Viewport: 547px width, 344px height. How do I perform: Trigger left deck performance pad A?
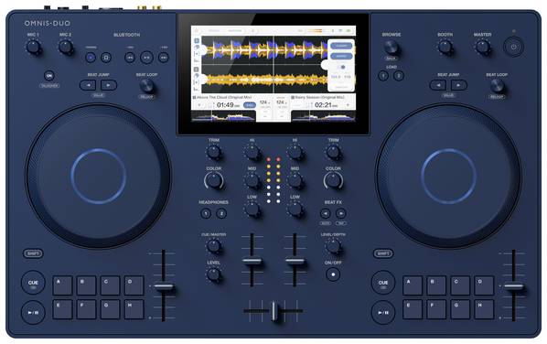click(62, 285)
